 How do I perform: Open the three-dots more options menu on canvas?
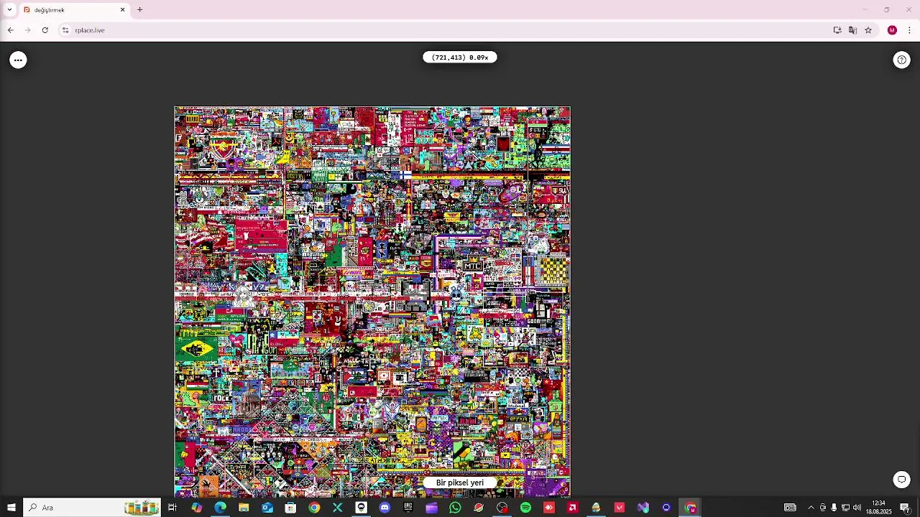click(19, 60)
